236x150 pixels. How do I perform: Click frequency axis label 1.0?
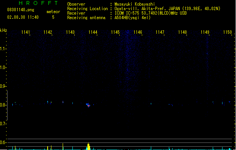point(3,67)
